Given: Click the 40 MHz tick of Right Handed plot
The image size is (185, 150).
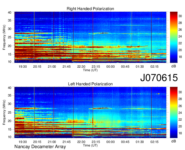Looking at the screenshot, I should click(x=10, y=12).
